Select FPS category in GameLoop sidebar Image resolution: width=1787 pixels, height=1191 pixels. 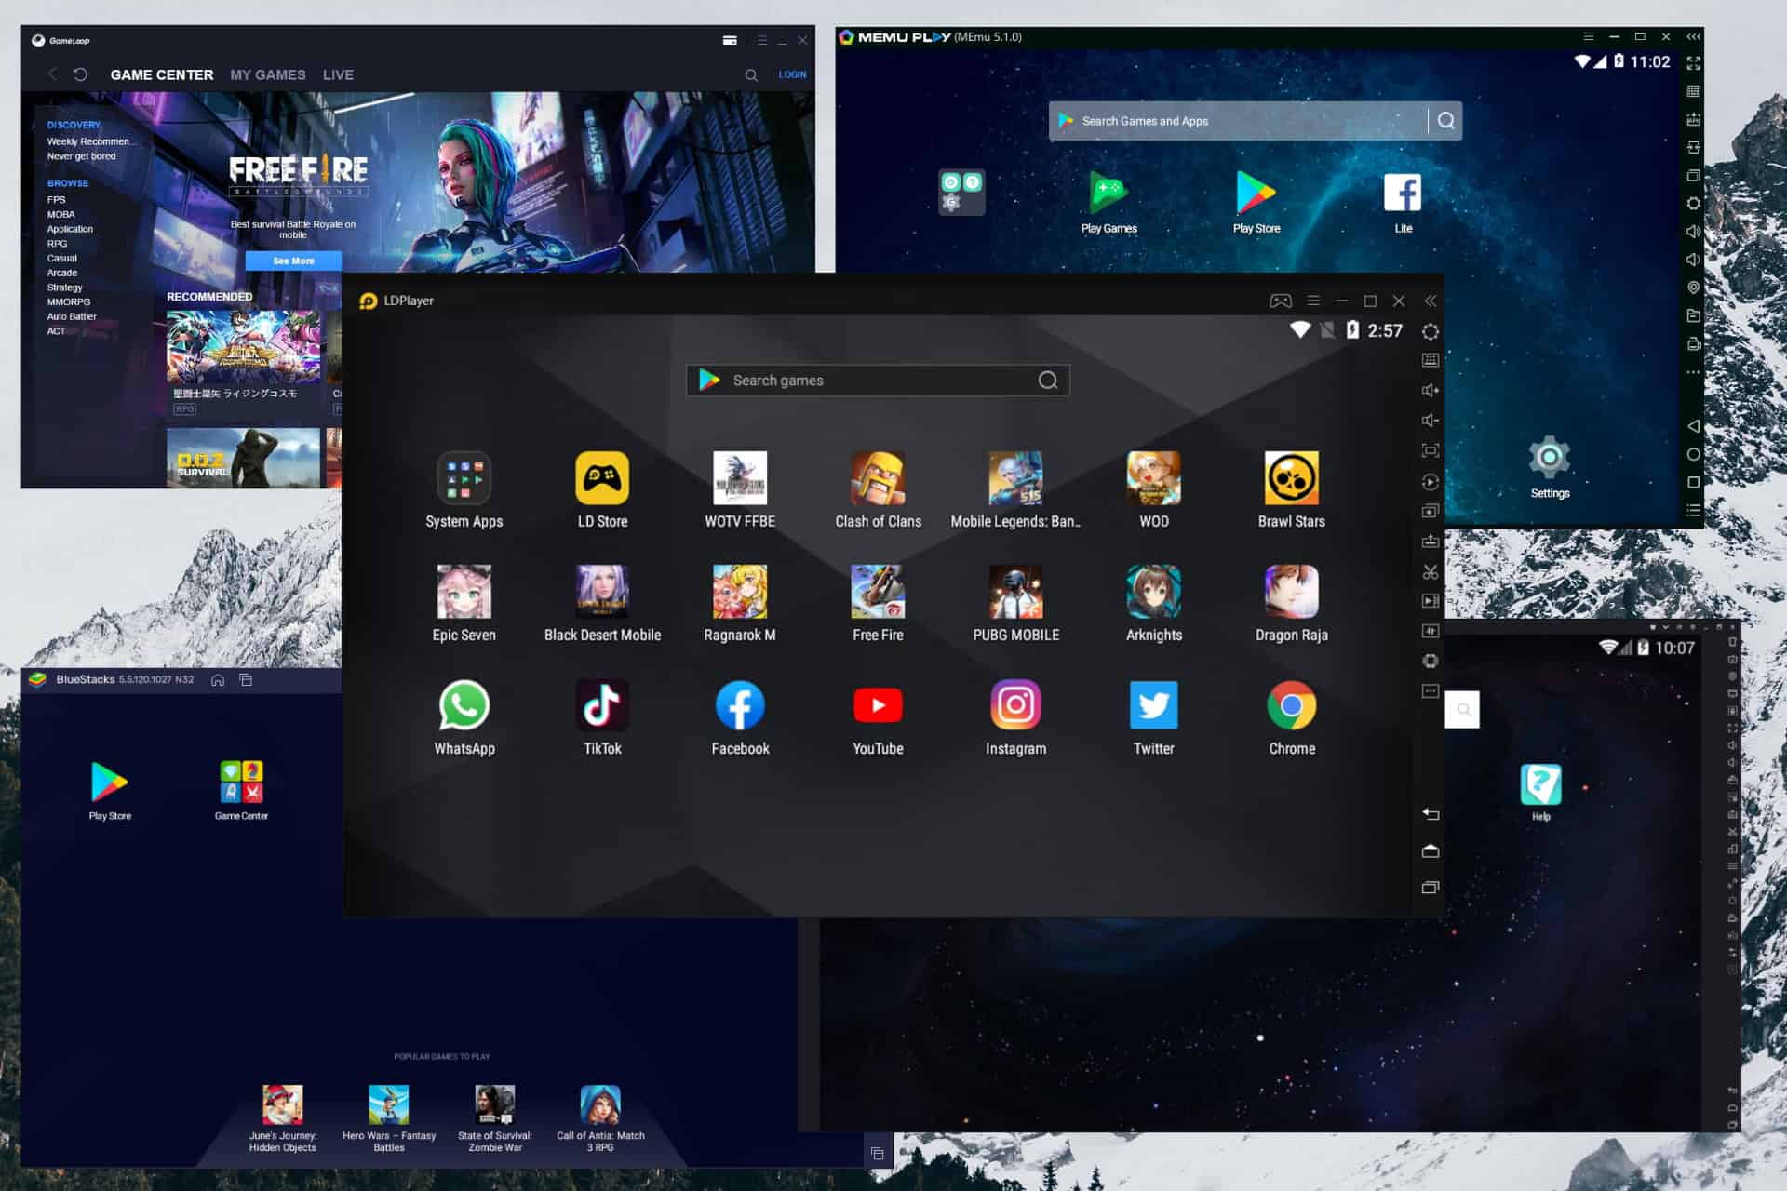[x=57, y=199]
